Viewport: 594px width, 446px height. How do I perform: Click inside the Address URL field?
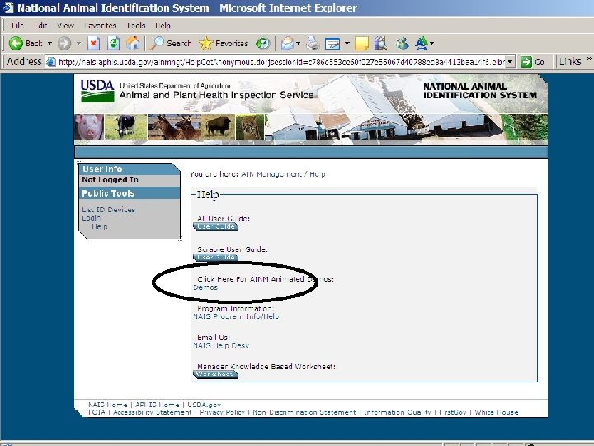(x=280, y=61)
